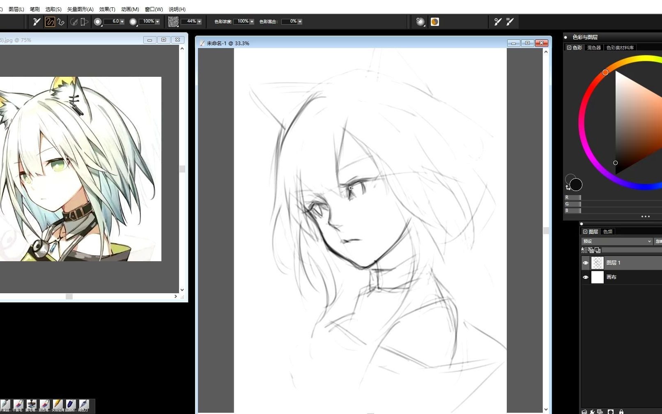Viewport: 662px width, 414px height.
Task: Open the paper grain texture selector
Action: 173,22
